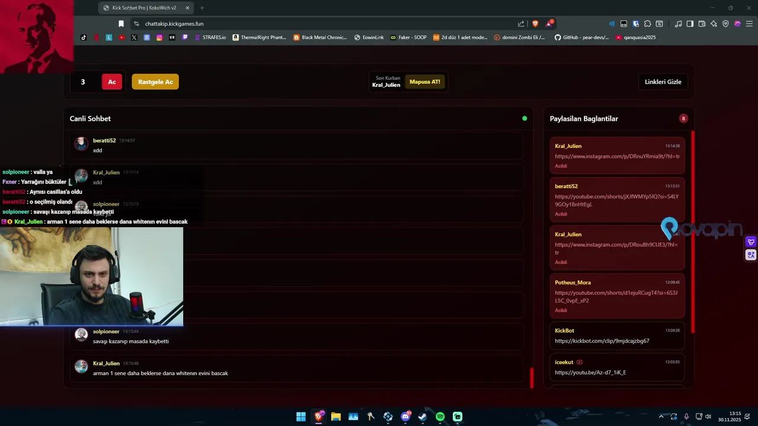Image resolution: width=758 pixels, height=426 pixels.
Task: Open the Faker - SOOP bookmark
Action: pos(408,37)
